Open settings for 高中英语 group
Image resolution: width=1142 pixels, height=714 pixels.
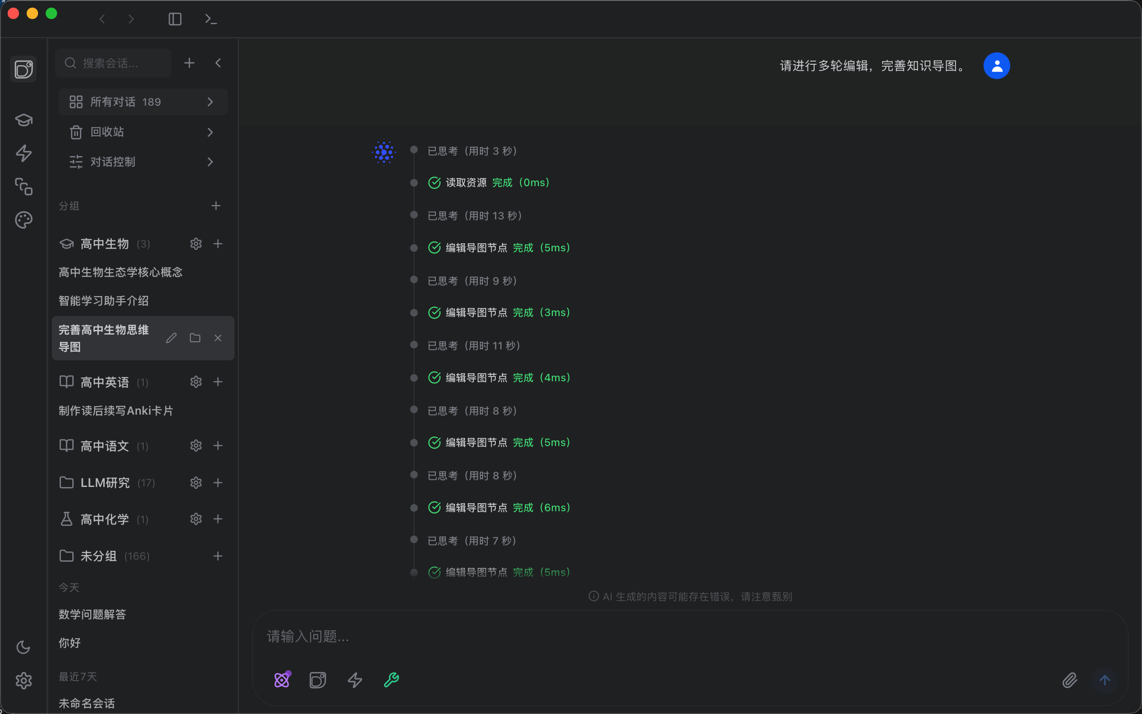coord(196,382)
